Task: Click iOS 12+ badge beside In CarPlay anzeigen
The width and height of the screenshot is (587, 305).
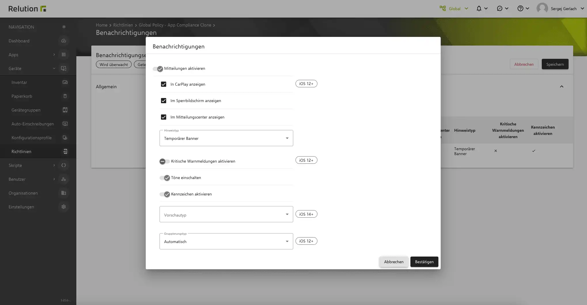Action: click(x=306, y=84)
